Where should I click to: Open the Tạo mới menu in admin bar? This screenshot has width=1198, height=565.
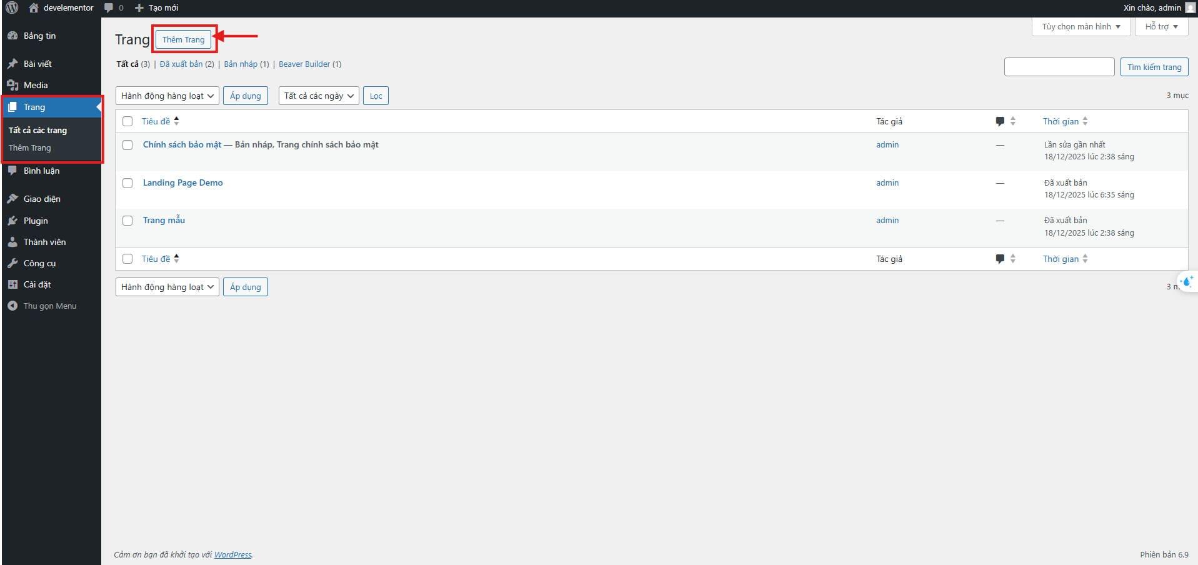coord(156,7)
